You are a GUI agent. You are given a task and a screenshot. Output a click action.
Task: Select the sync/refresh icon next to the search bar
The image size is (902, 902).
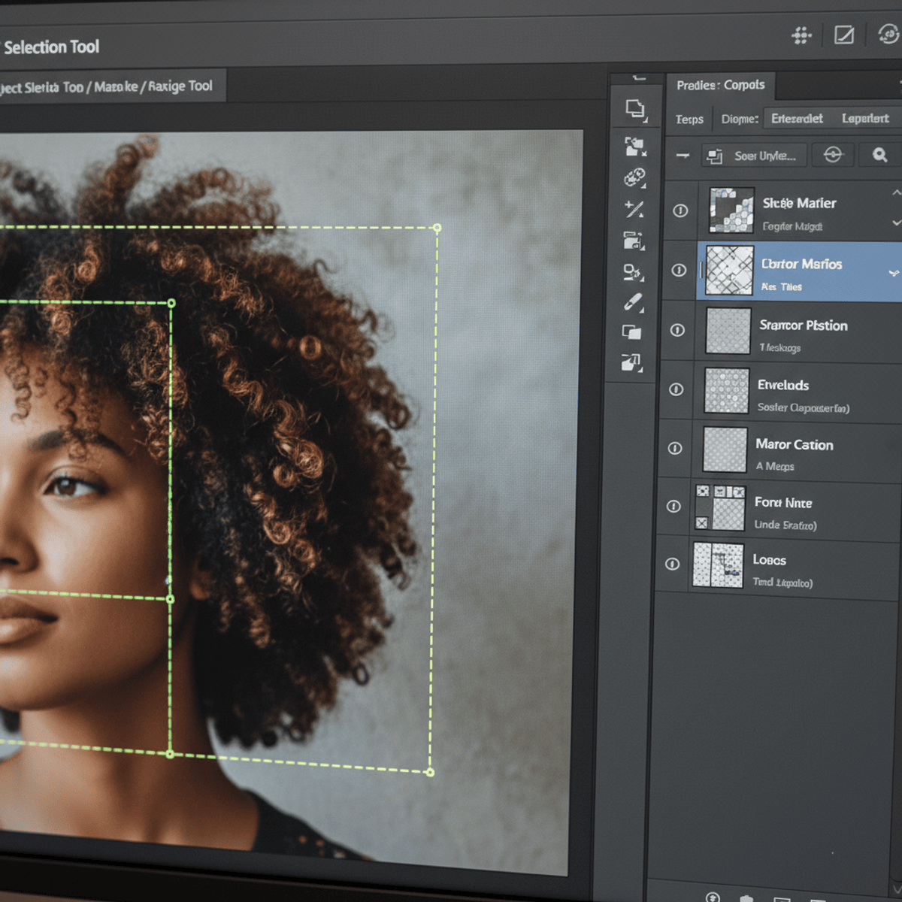click(833, 155)
